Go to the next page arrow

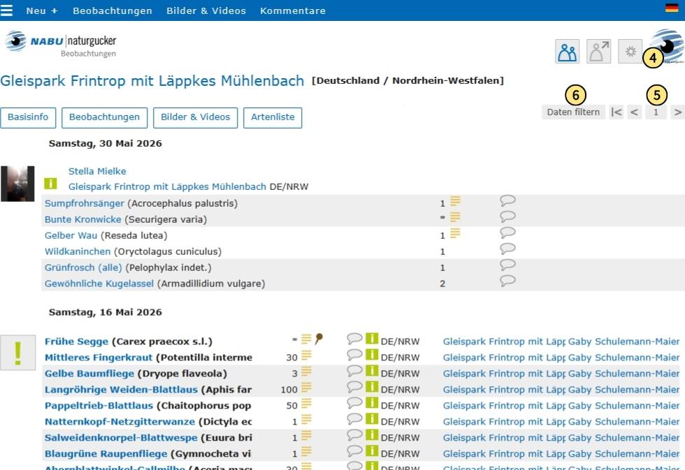pyautogui.click(x=677, y=112)
